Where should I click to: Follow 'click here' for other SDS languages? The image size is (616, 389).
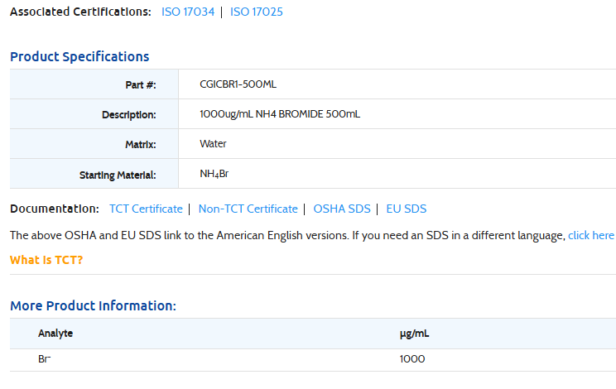pos(591,236)
